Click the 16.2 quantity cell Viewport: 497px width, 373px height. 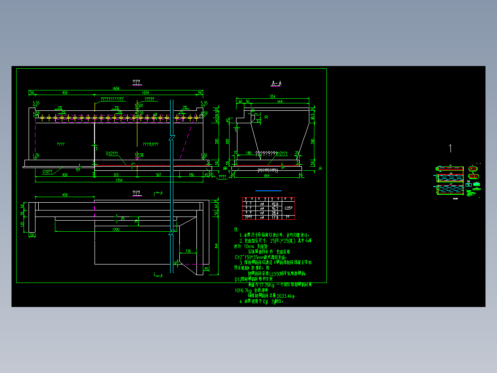coord(275,209)
